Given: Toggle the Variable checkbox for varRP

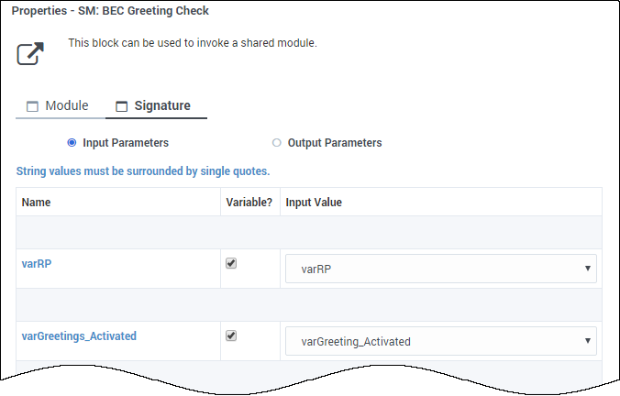Looking at the screenshot, I should (231, 263).
